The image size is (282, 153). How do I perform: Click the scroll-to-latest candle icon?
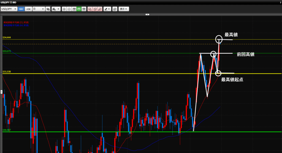click(x=84, y=9)
